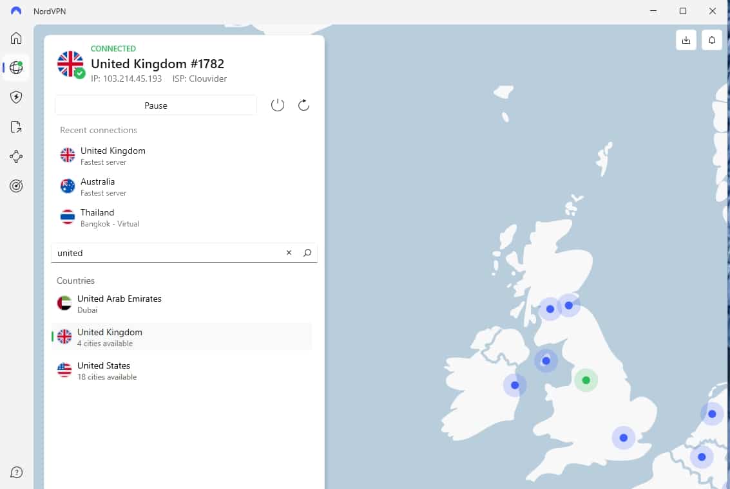The image size is (730, 489).
Task: Select the Belgium server dot on map
Action: pos(702,457)
